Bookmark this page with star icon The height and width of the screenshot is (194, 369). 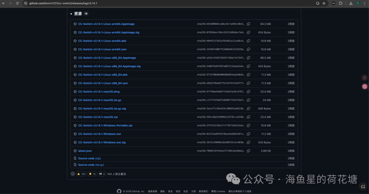click(324, 3)
